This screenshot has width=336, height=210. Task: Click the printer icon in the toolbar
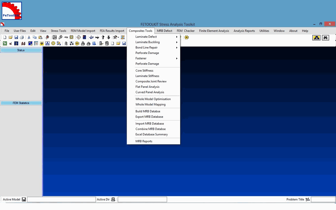click(22, 37)
